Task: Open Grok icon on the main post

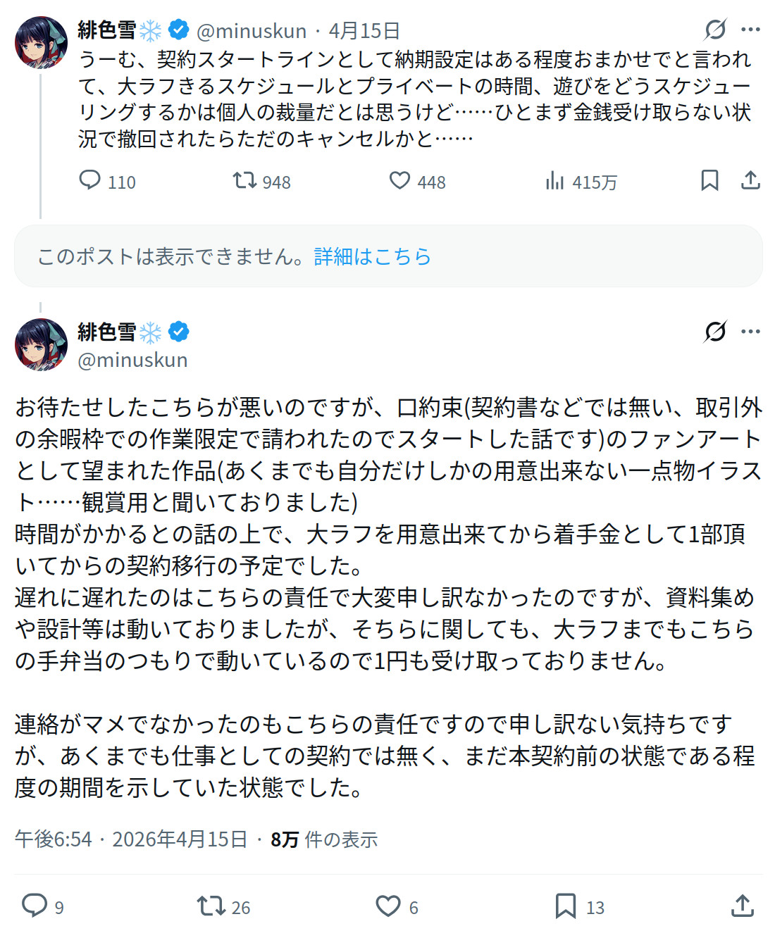Action: pyautogui.click(x=715, y=331)
